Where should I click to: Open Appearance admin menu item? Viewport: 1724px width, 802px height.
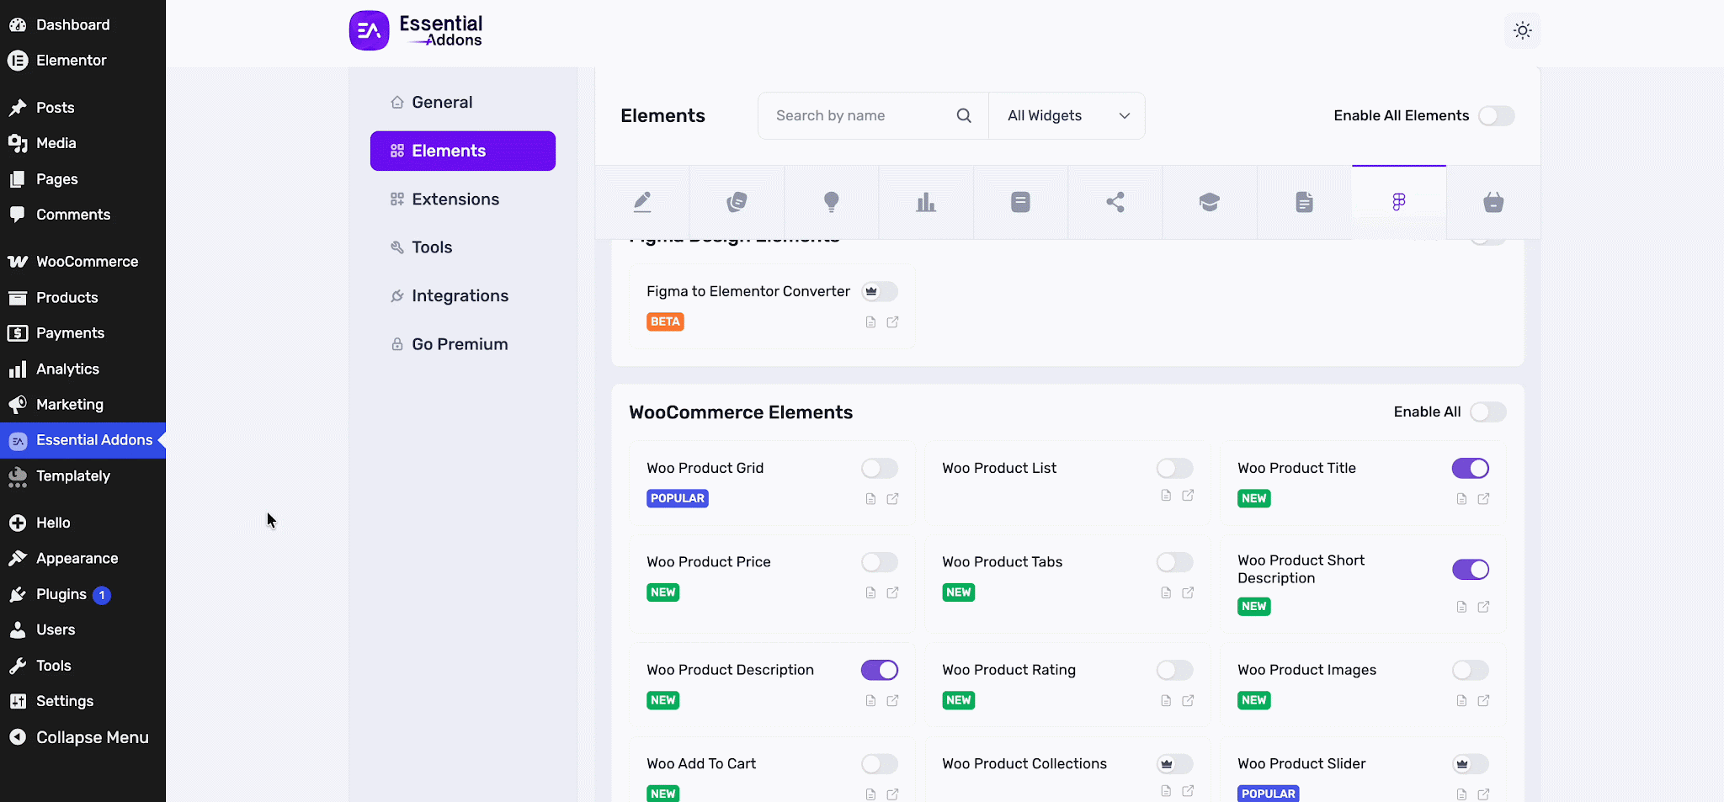coord(82,559)
